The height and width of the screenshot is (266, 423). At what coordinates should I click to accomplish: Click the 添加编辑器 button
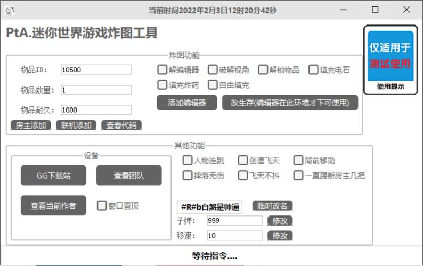click(186, 103)
